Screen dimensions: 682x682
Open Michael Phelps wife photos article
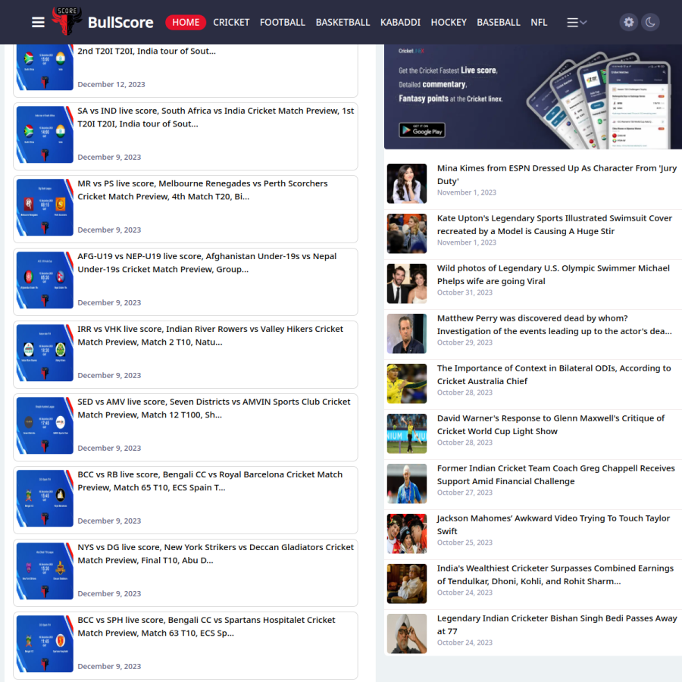point(553,274)
